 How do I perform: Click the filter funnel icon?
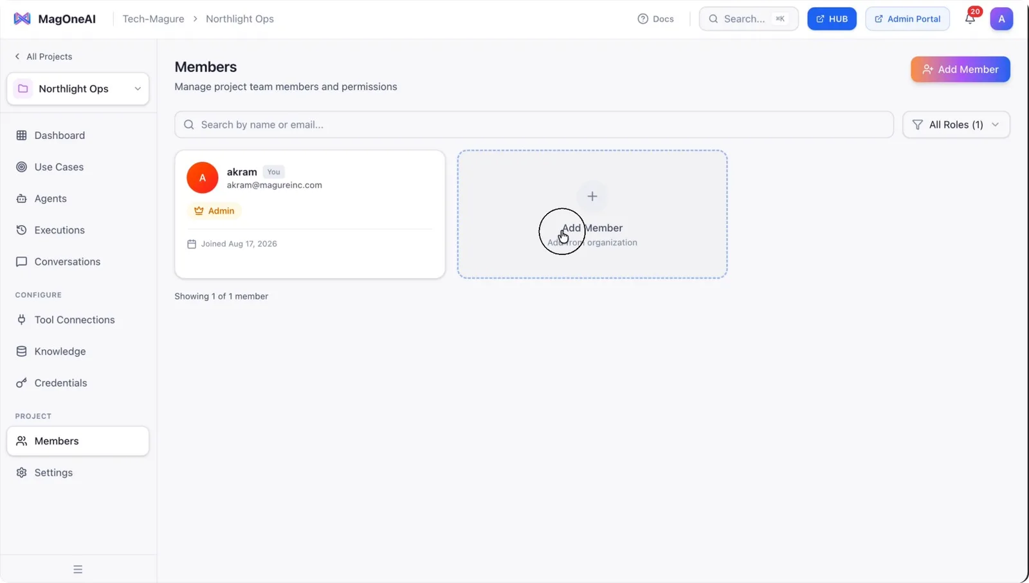918,125
